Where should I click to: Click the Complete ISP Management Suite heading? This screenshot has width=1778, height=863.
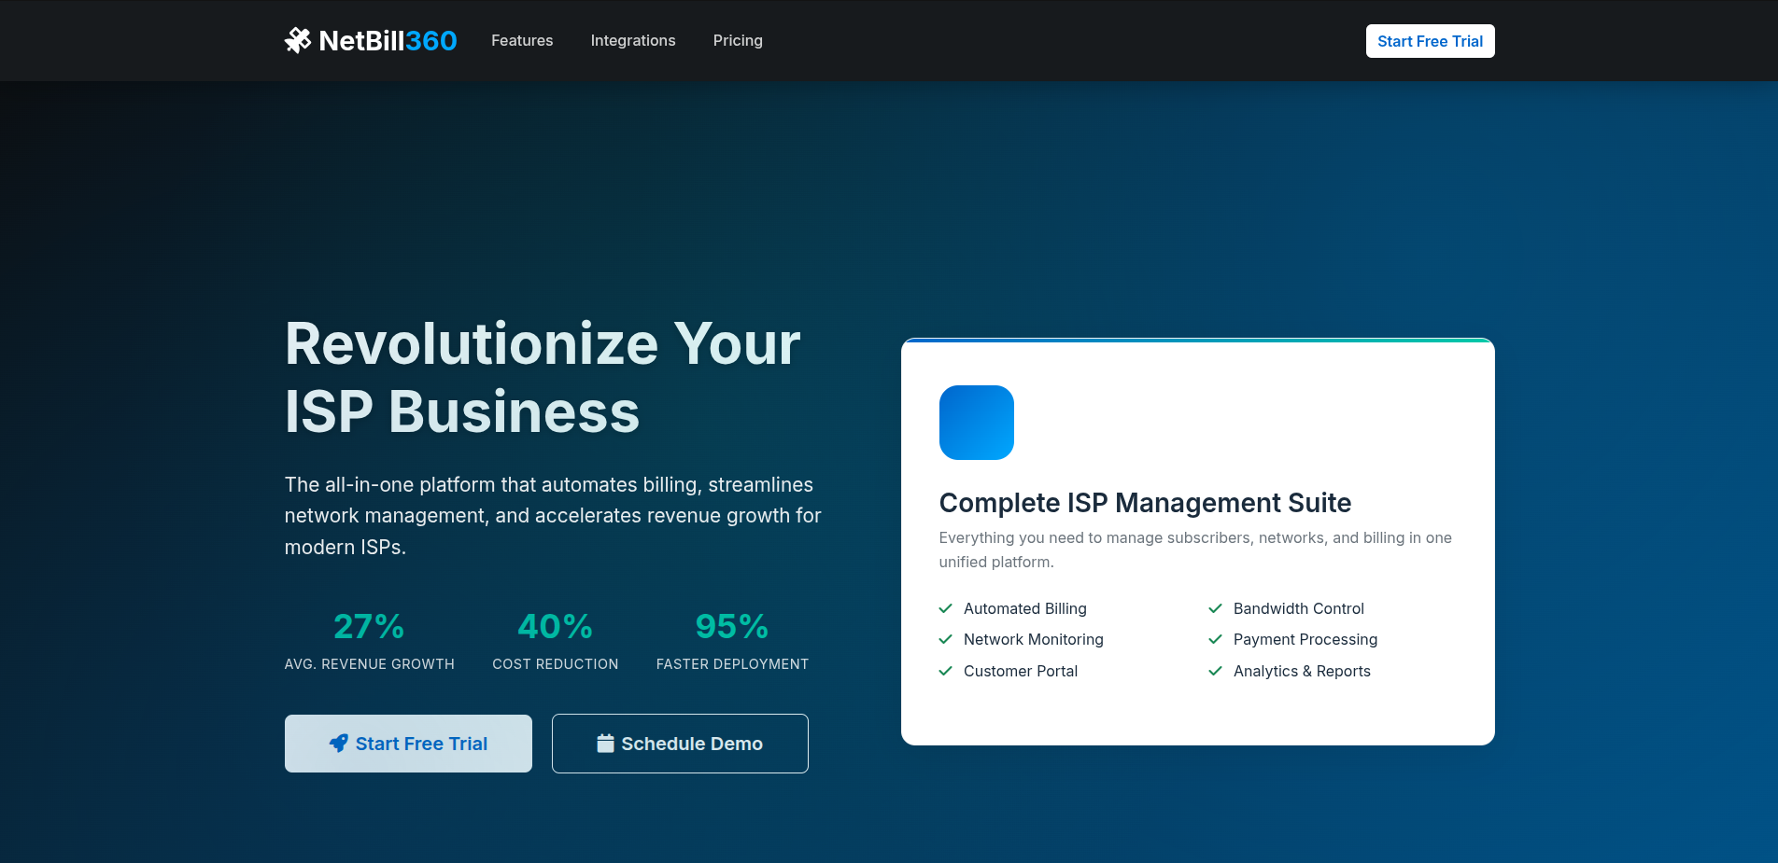(x=1145, y=503)
